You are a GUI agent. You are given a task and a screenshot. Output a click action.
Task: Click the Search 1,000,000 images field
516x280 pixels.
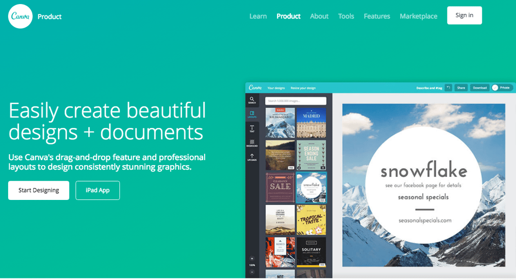(x=295, y=101)
